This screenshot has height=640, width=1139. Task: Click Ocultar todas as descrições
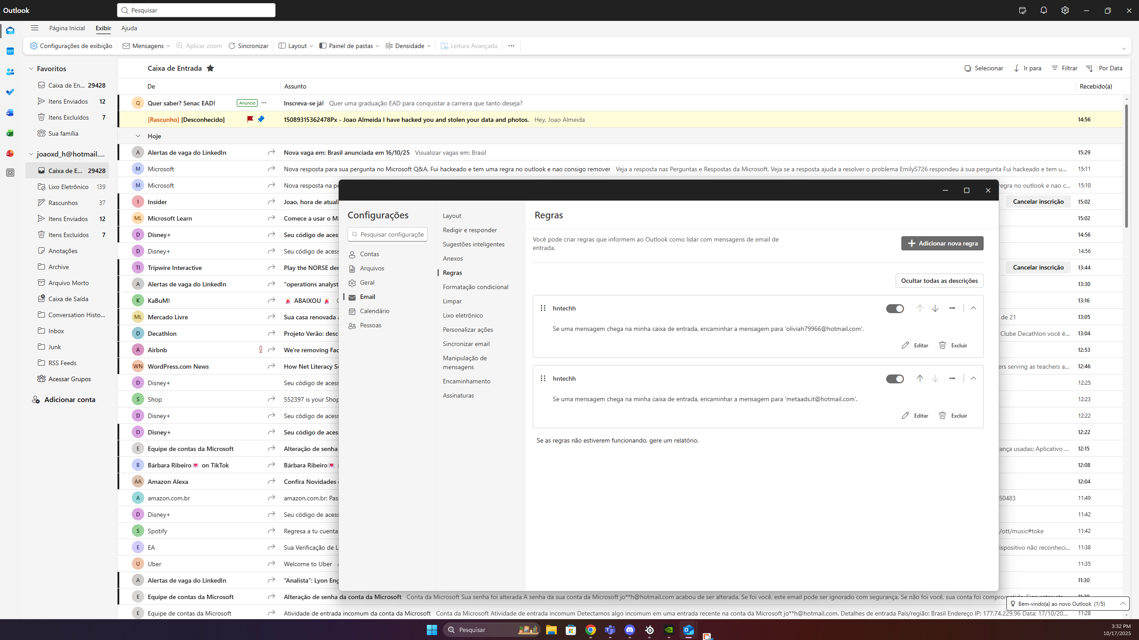coord(939,281)
